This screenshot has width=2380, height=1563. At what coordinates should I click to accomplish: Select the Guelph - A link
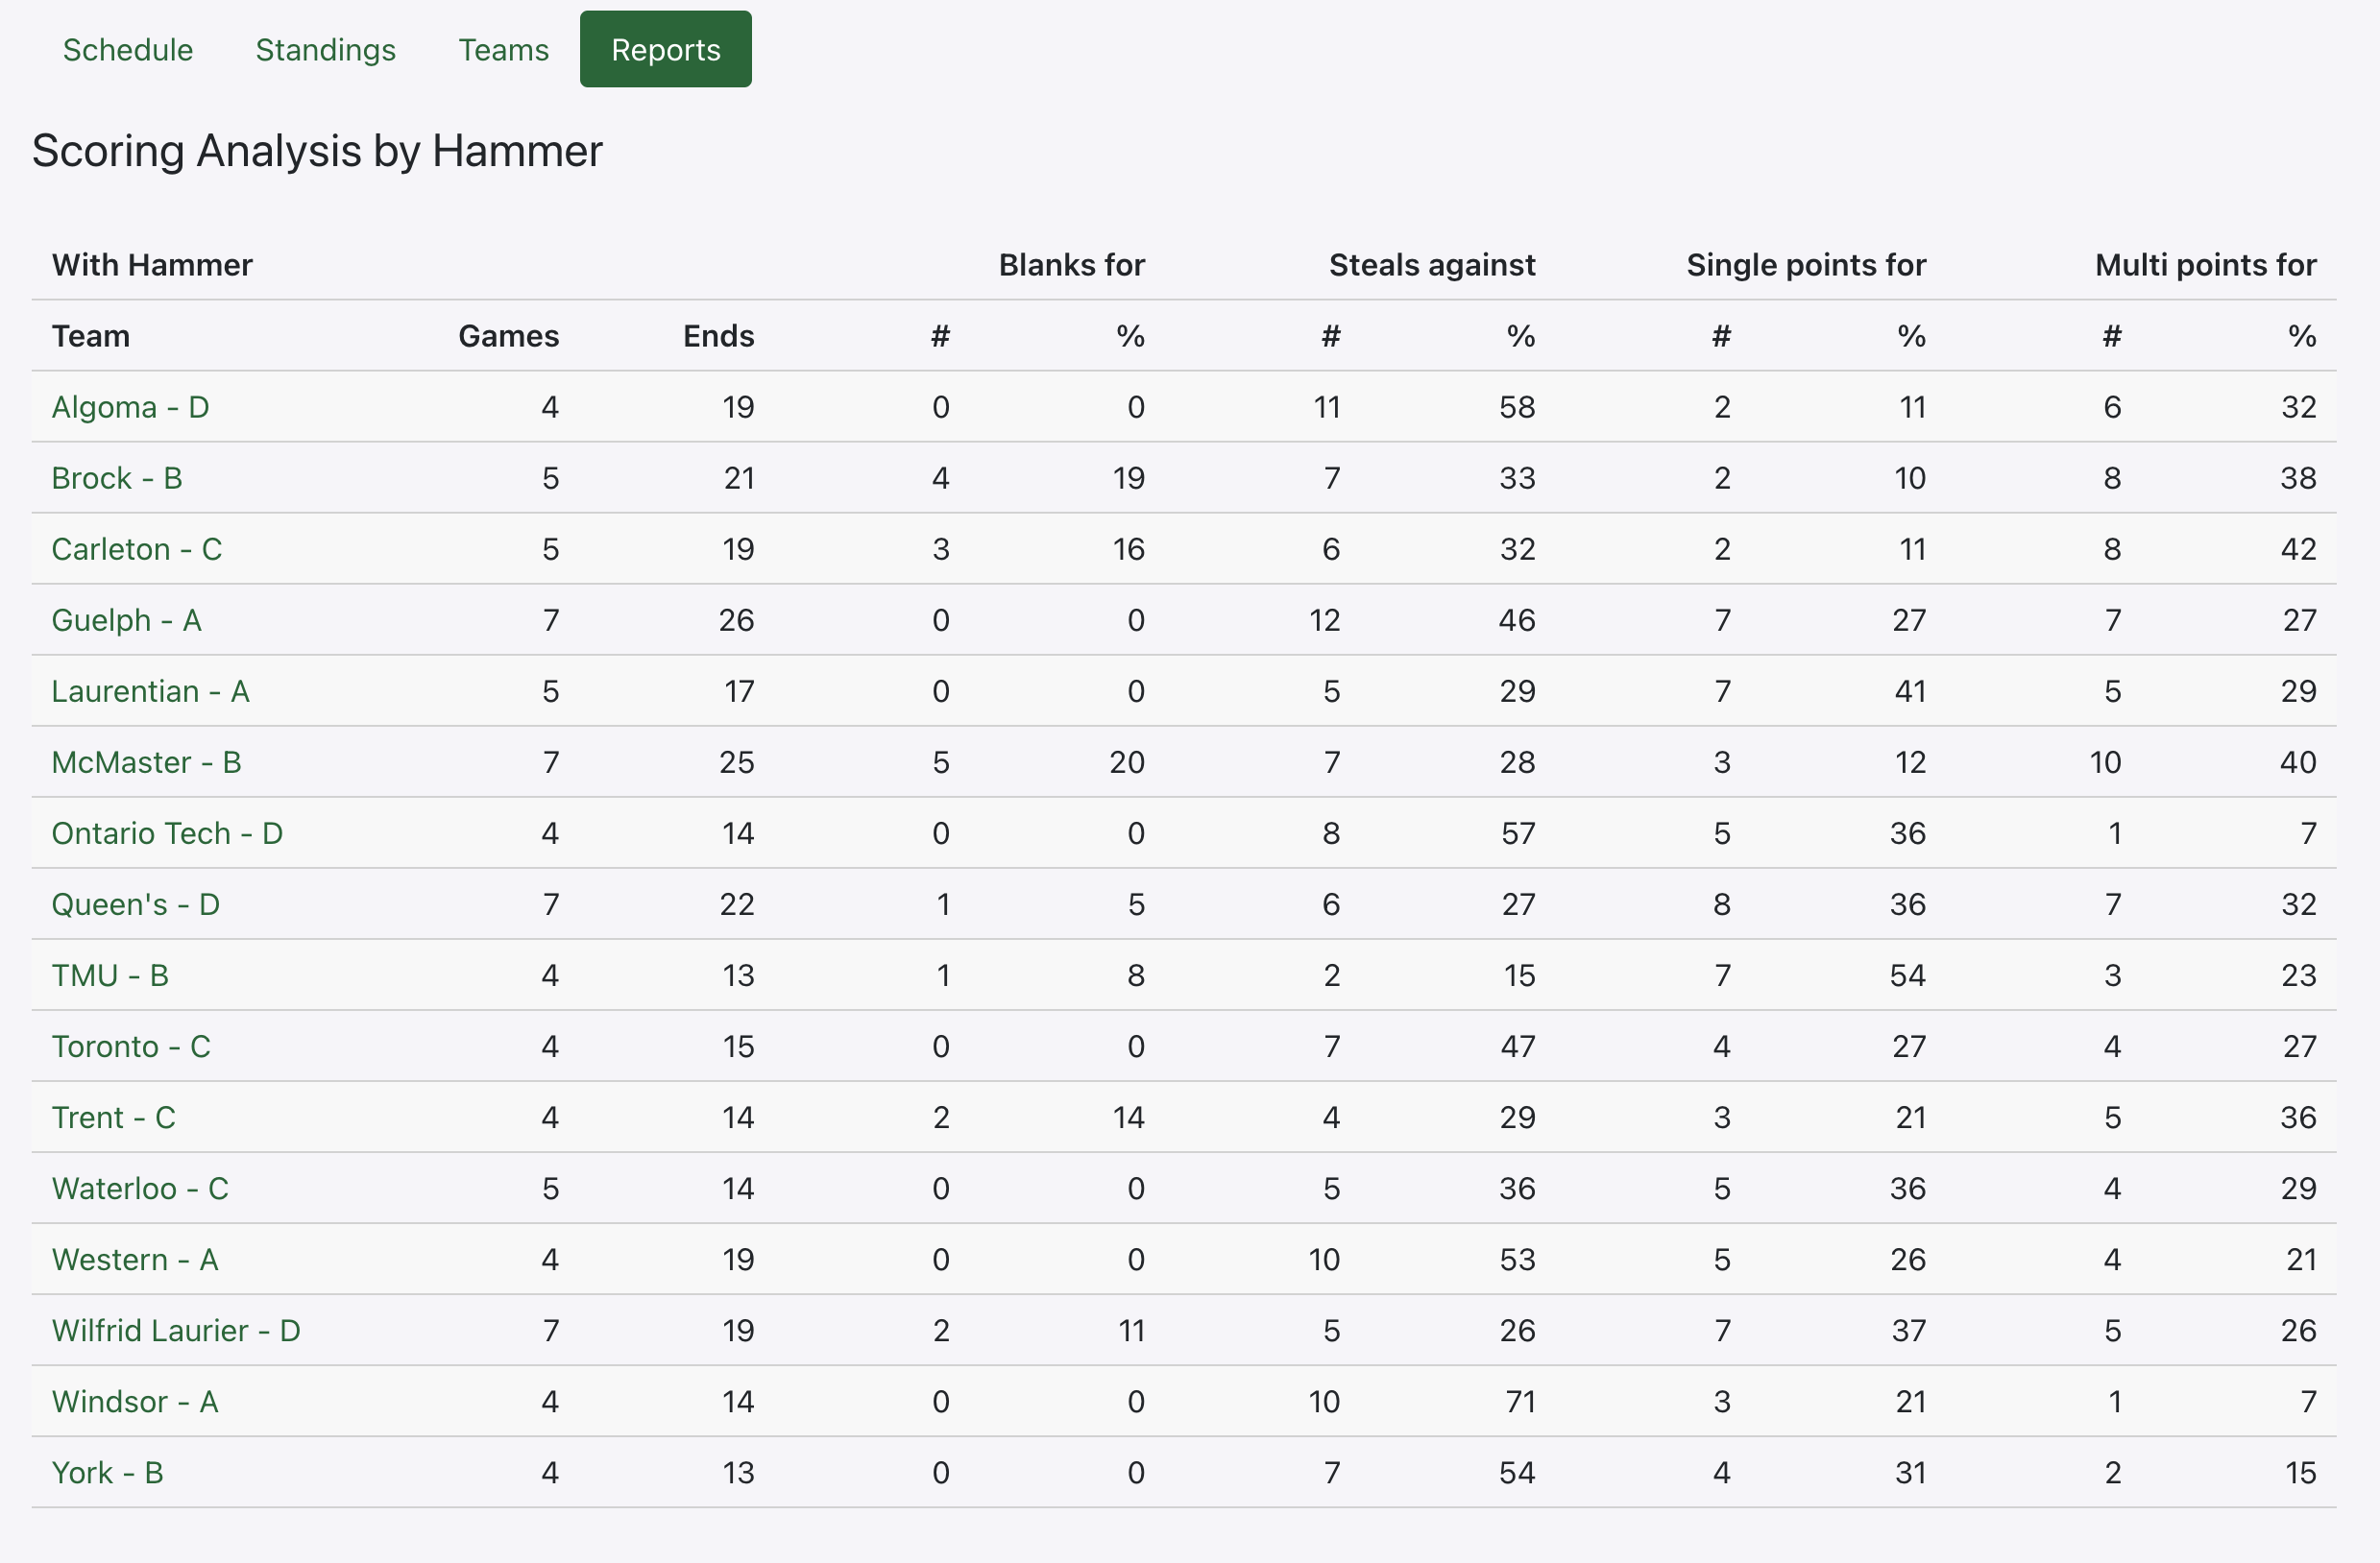point(127,619)
